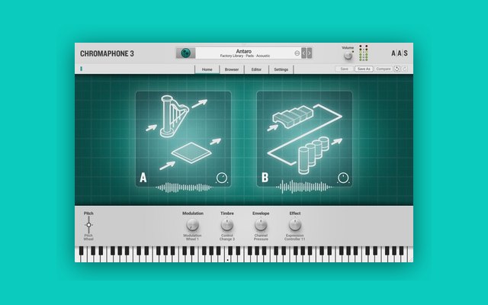This screenshot has width=488, height=305.
Task: Click the undo arrow icon
Action: [x=396, y=69]
